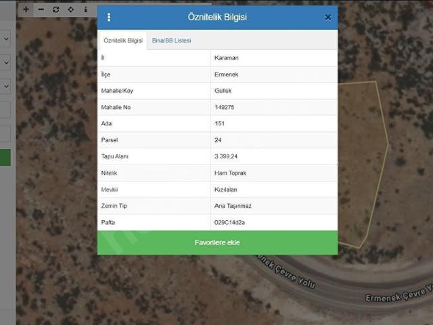Image resolution: width=433 pixels, height=325 pixels.
Task: Click the Parsel value 24
Action: click(x=218, y=140)
